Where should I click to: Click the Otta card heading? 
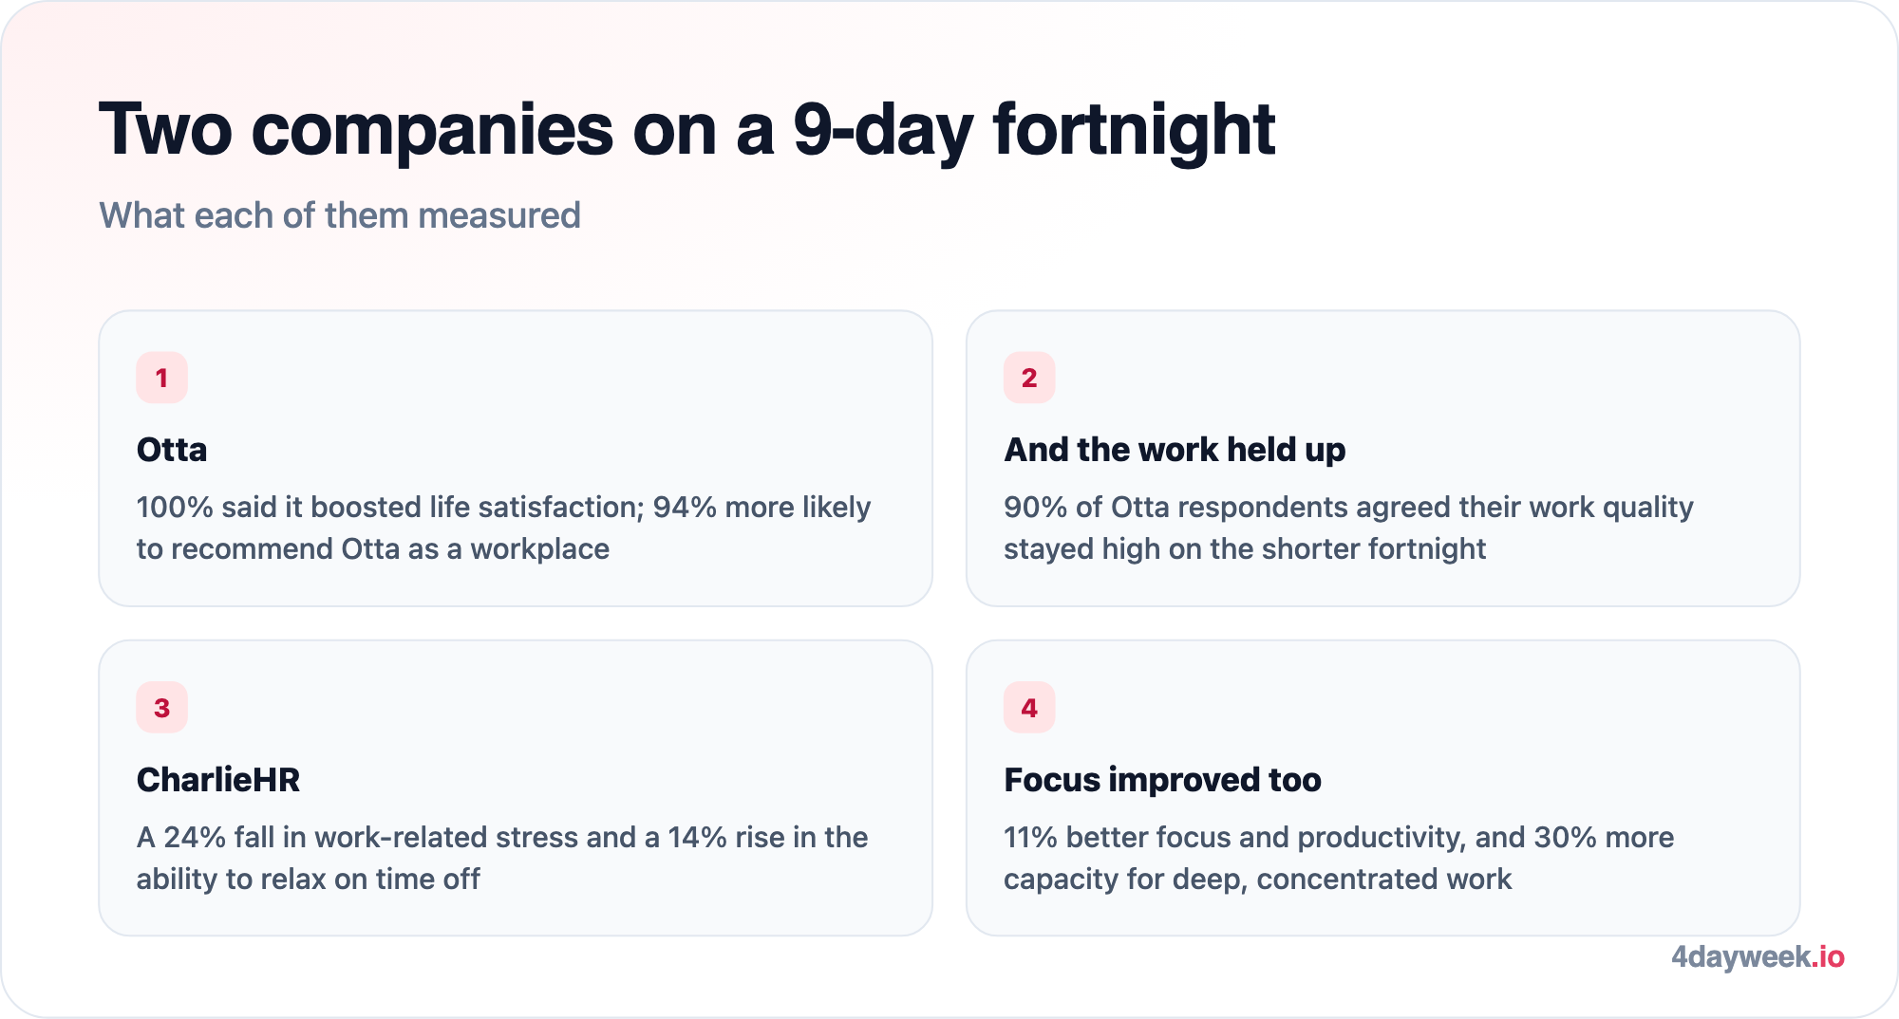coord(172,449)
